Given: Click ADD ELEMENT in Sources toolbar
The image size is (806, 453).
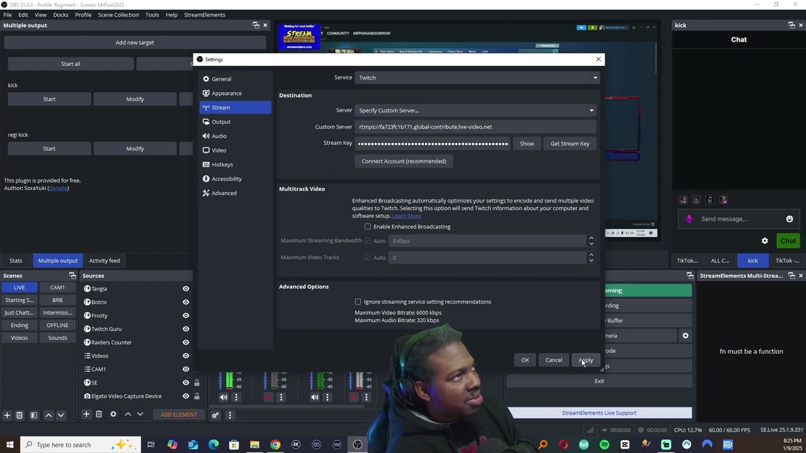Looking at the screenshot, I should (x=179, y=415).
